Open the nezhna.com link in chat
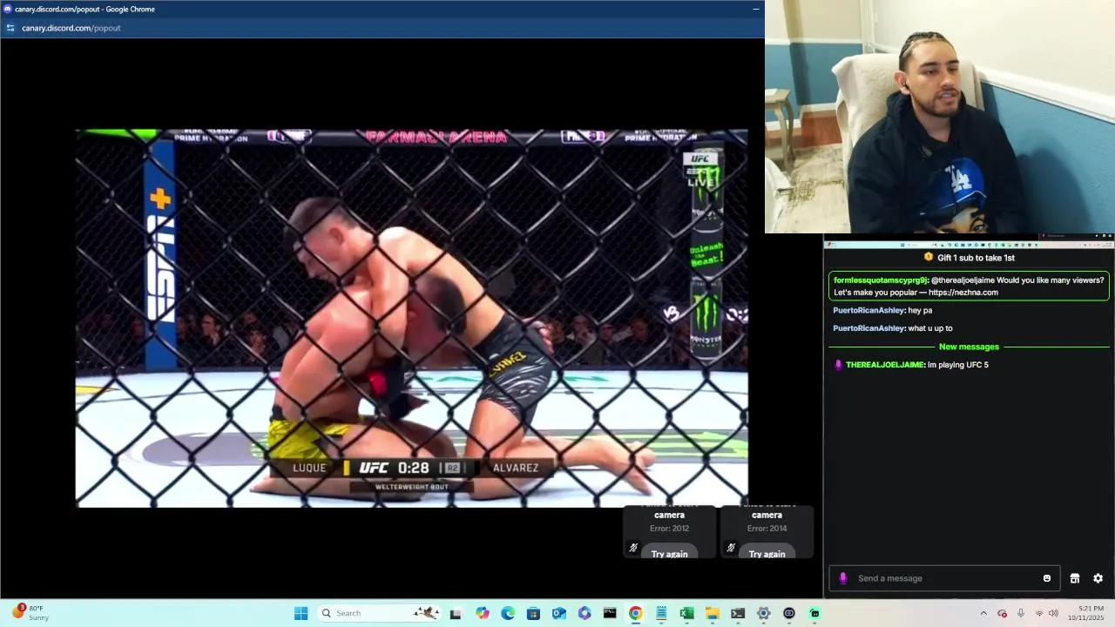Screen dimensions: 1115x627 tap(963, 293)
